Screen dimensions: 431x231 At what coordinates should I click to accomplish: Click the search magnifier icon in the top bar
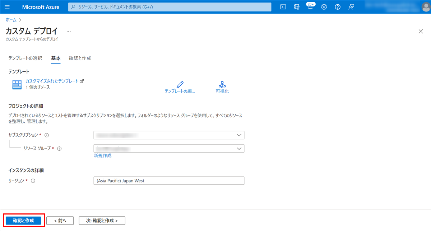pos(73,7)
